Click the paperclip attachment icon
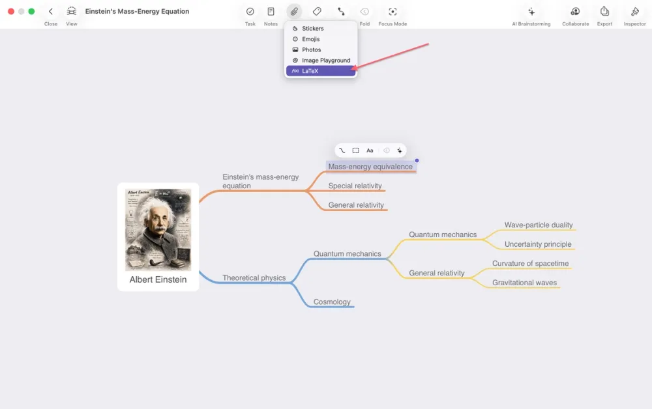This screenshot has height=409, width=652. (294, 12)
